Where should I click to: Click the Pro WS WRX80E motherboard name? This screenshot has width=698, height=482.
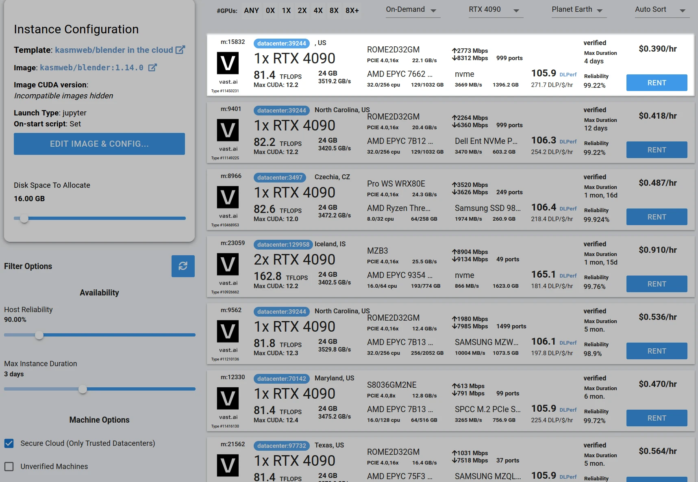click(x=396, y=184)
